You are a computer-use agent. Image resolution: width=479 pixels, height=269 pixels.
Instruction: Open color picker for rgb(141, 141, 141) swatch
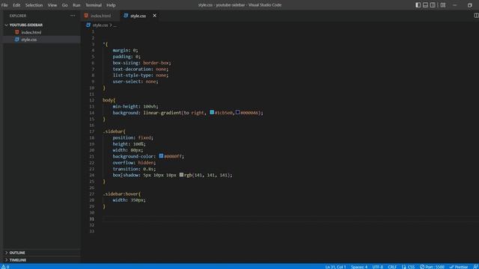click(x=181, y=175)
